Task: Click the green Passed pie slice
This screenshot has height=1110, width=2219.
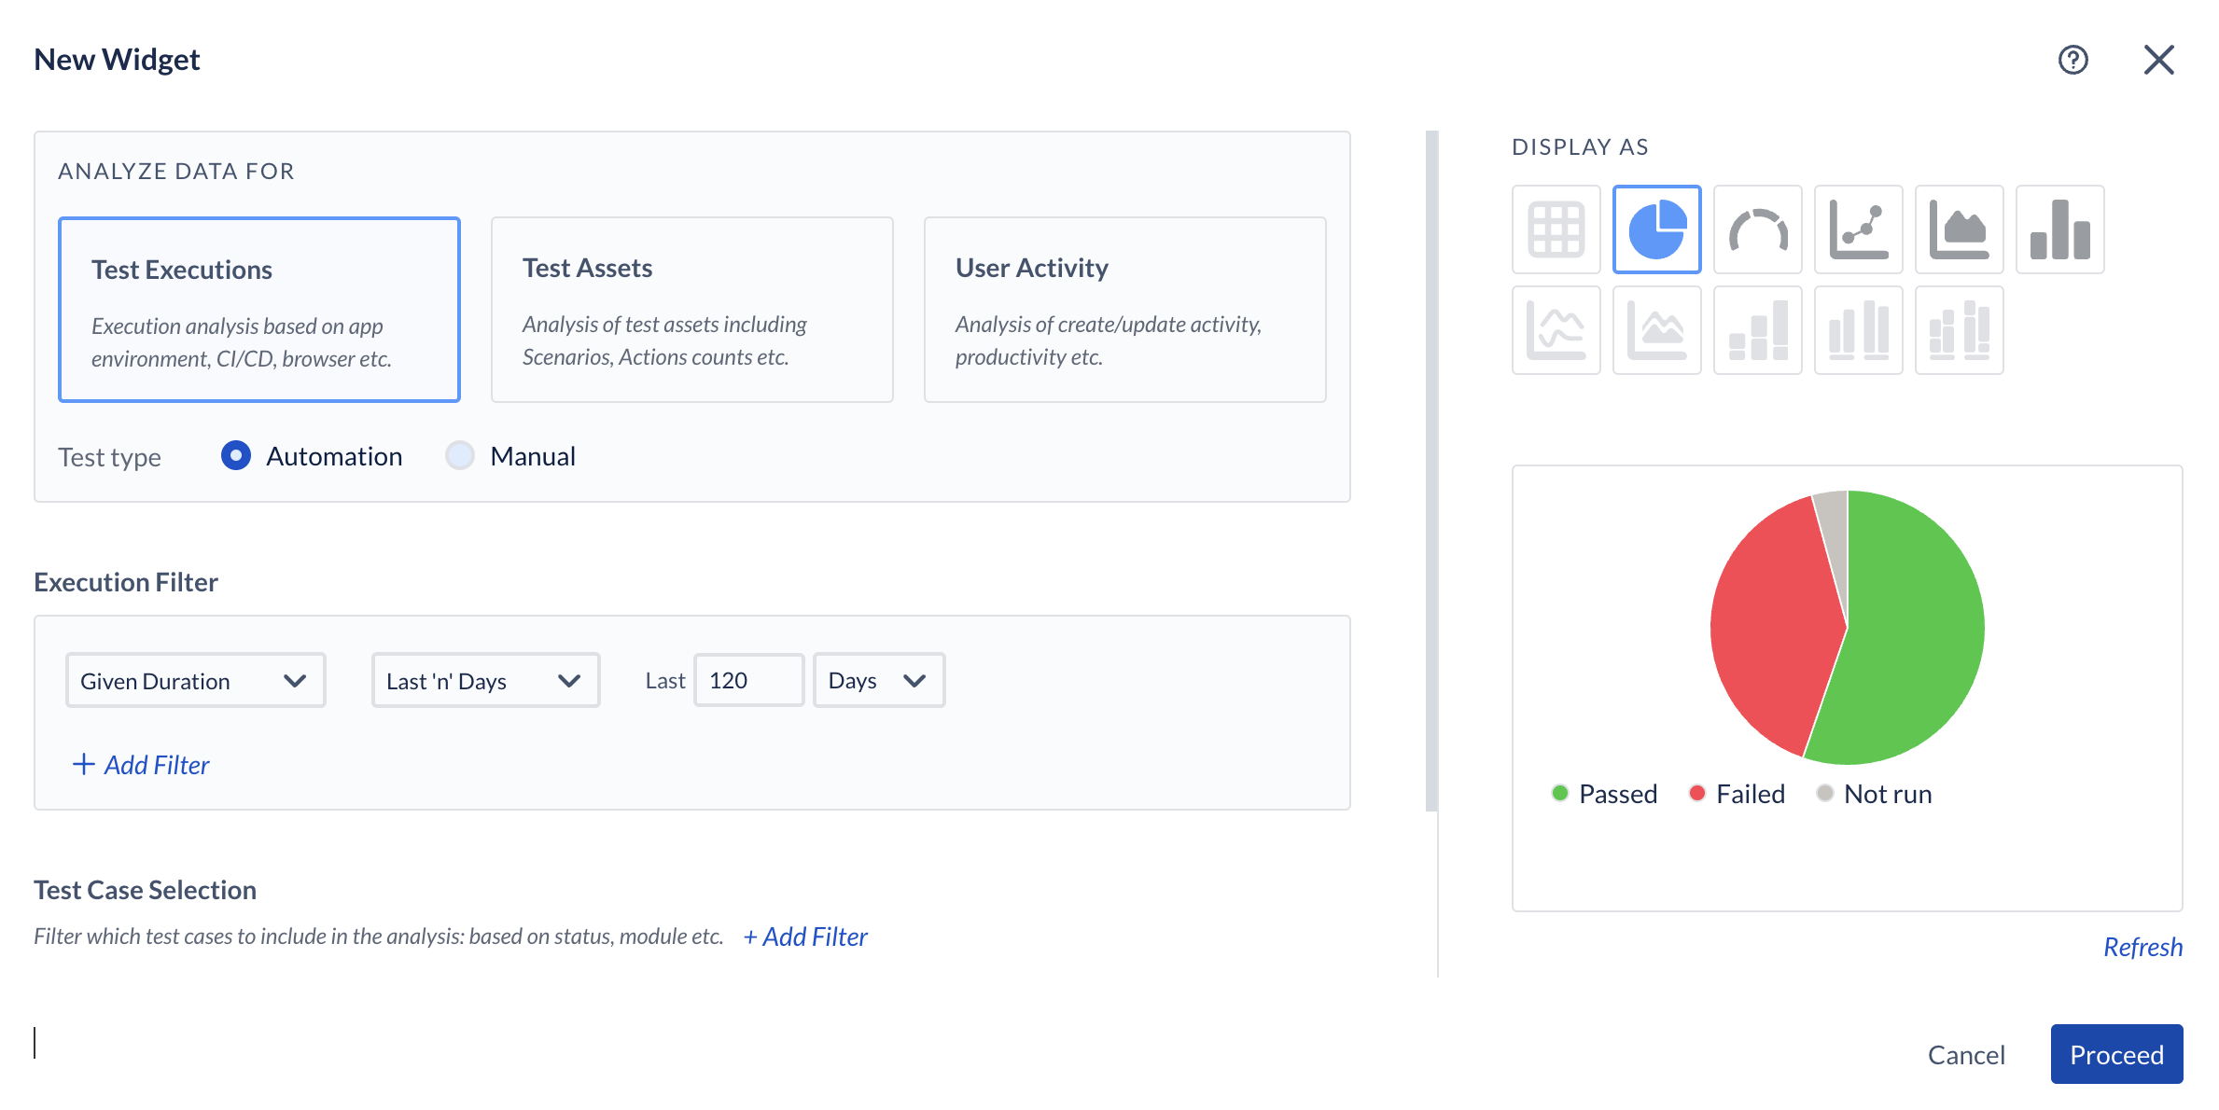Action: pyautogui.click(x=1913, y=634)
